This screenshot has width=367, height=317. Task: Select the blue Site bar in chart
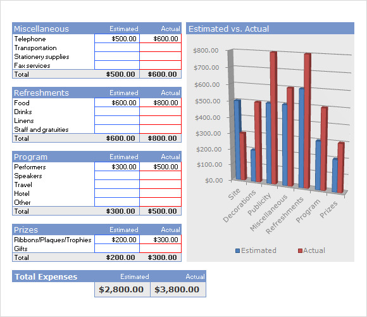237,139
